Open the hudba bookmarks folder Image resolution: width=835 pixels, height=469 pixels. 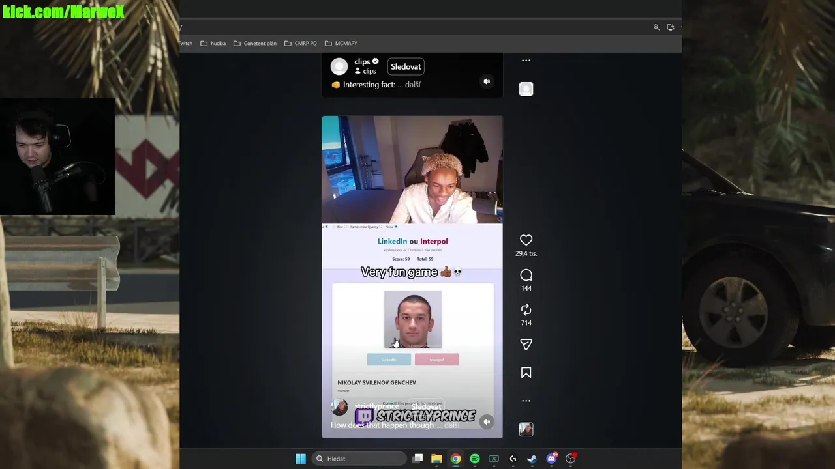(x=213, y=44)
